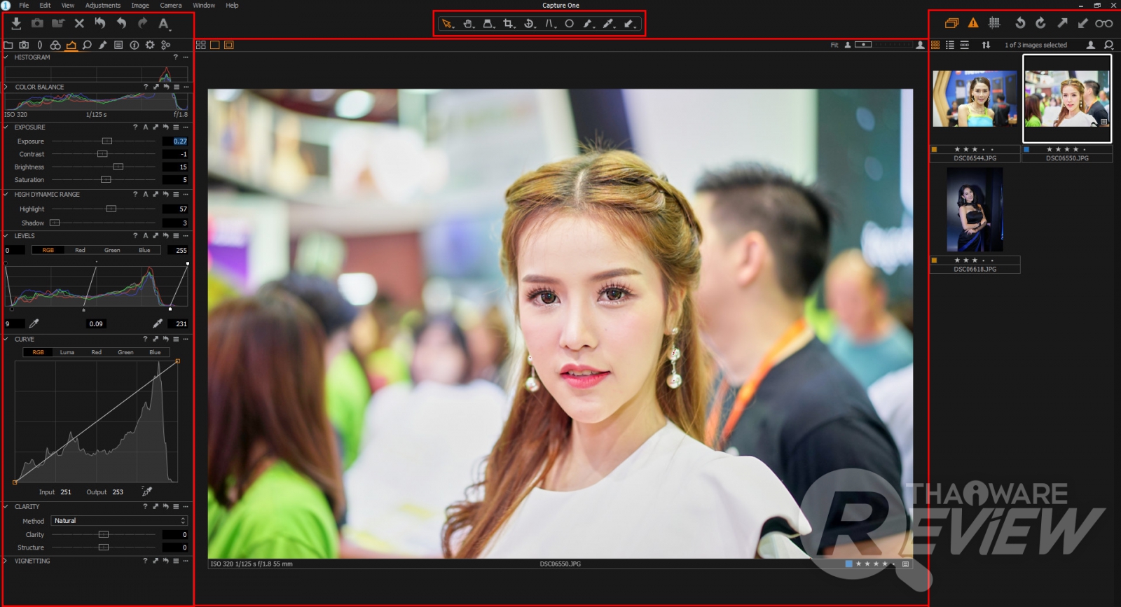
Task: Rotate image right with clockwise icon
Action: coord(1041,23)
